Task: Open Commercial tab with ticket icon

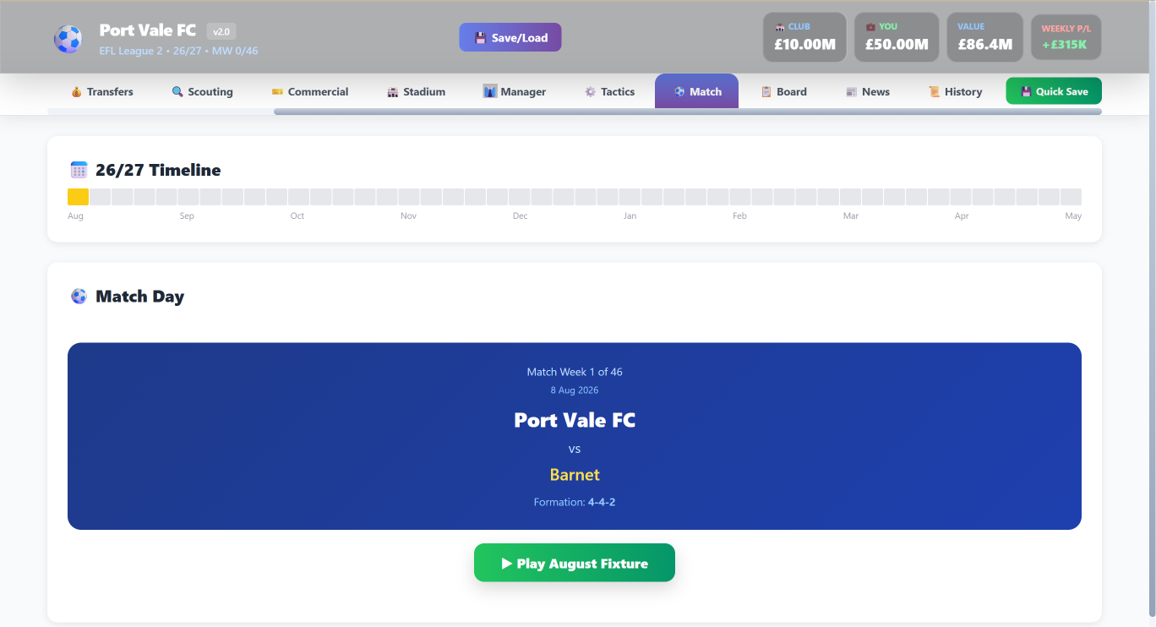Action: coord(310,91)
